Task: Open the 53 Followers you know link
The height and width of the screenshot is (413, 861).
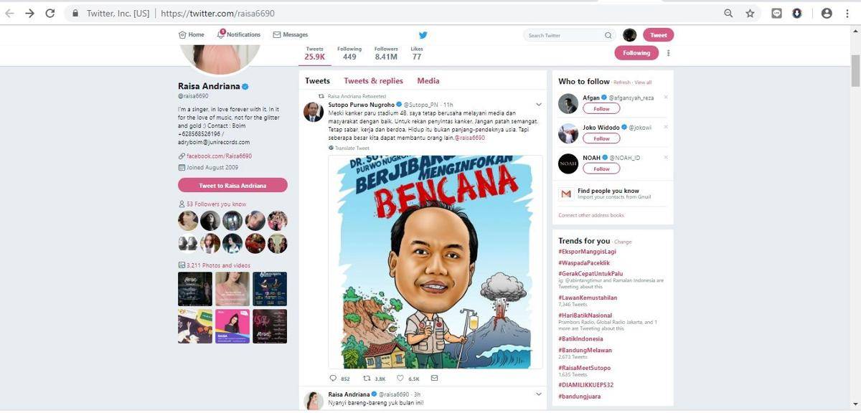Action: tap(216, 204)
